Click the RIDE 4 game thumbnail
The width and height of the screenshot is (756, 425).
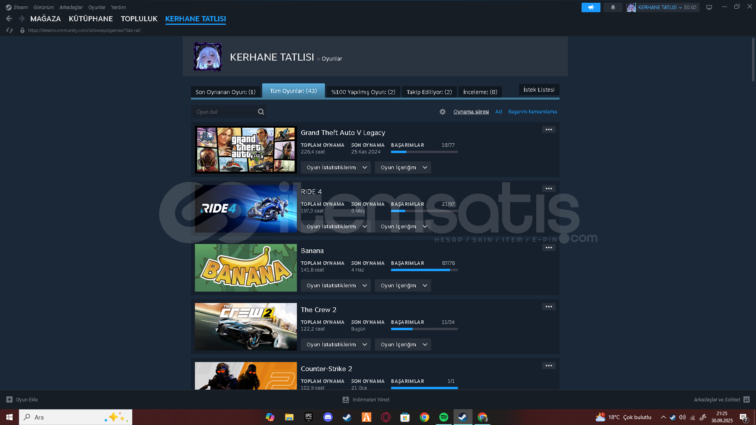click(246, 209)
